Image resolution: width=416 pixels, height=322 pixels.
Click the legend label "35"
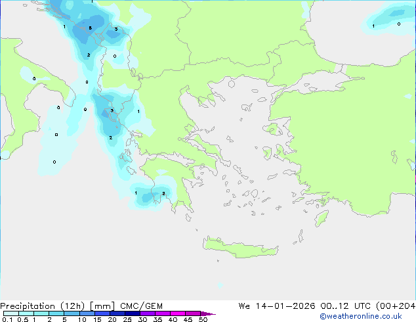(157, 319)
